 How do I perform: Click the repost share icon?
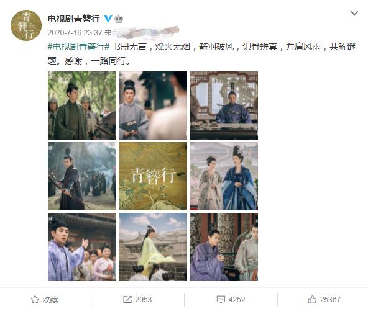127,299
